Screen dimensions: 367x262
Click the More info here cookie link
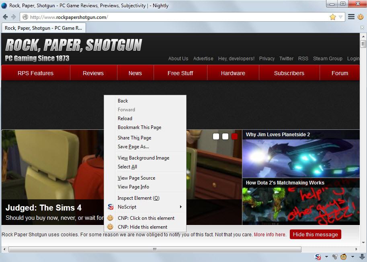point(270,234)
